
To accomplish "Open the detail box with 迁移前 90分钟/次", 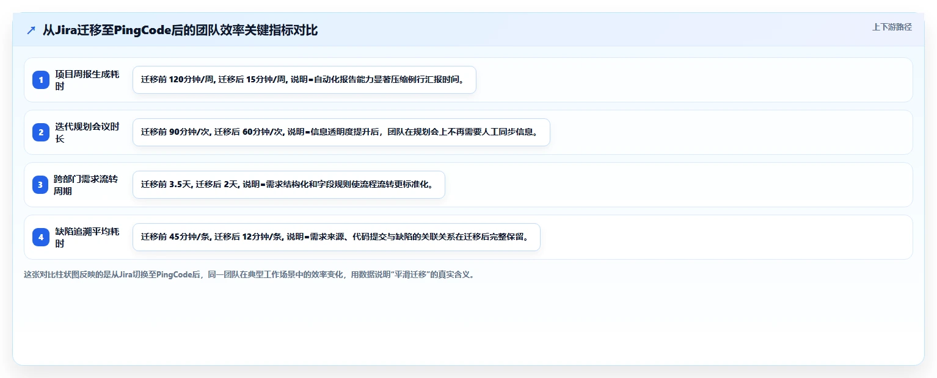I will pos(341,132).
